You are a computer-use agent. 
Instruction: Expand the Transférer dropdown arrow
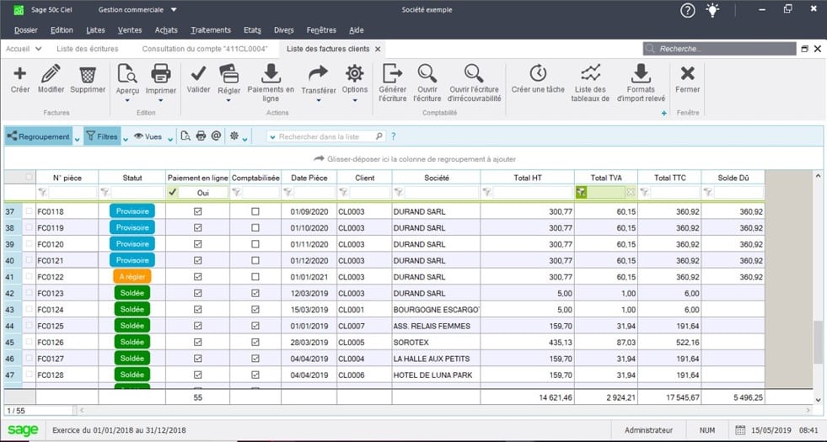coord(318,101)
